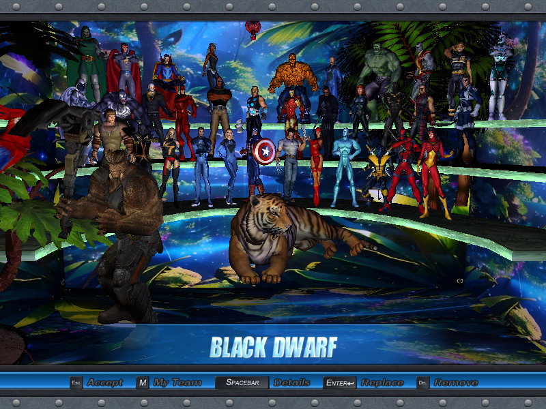This screenshot has height=409, width=546.
Task: Choose Deadpool in red and black suit
Action: (404, 170)
